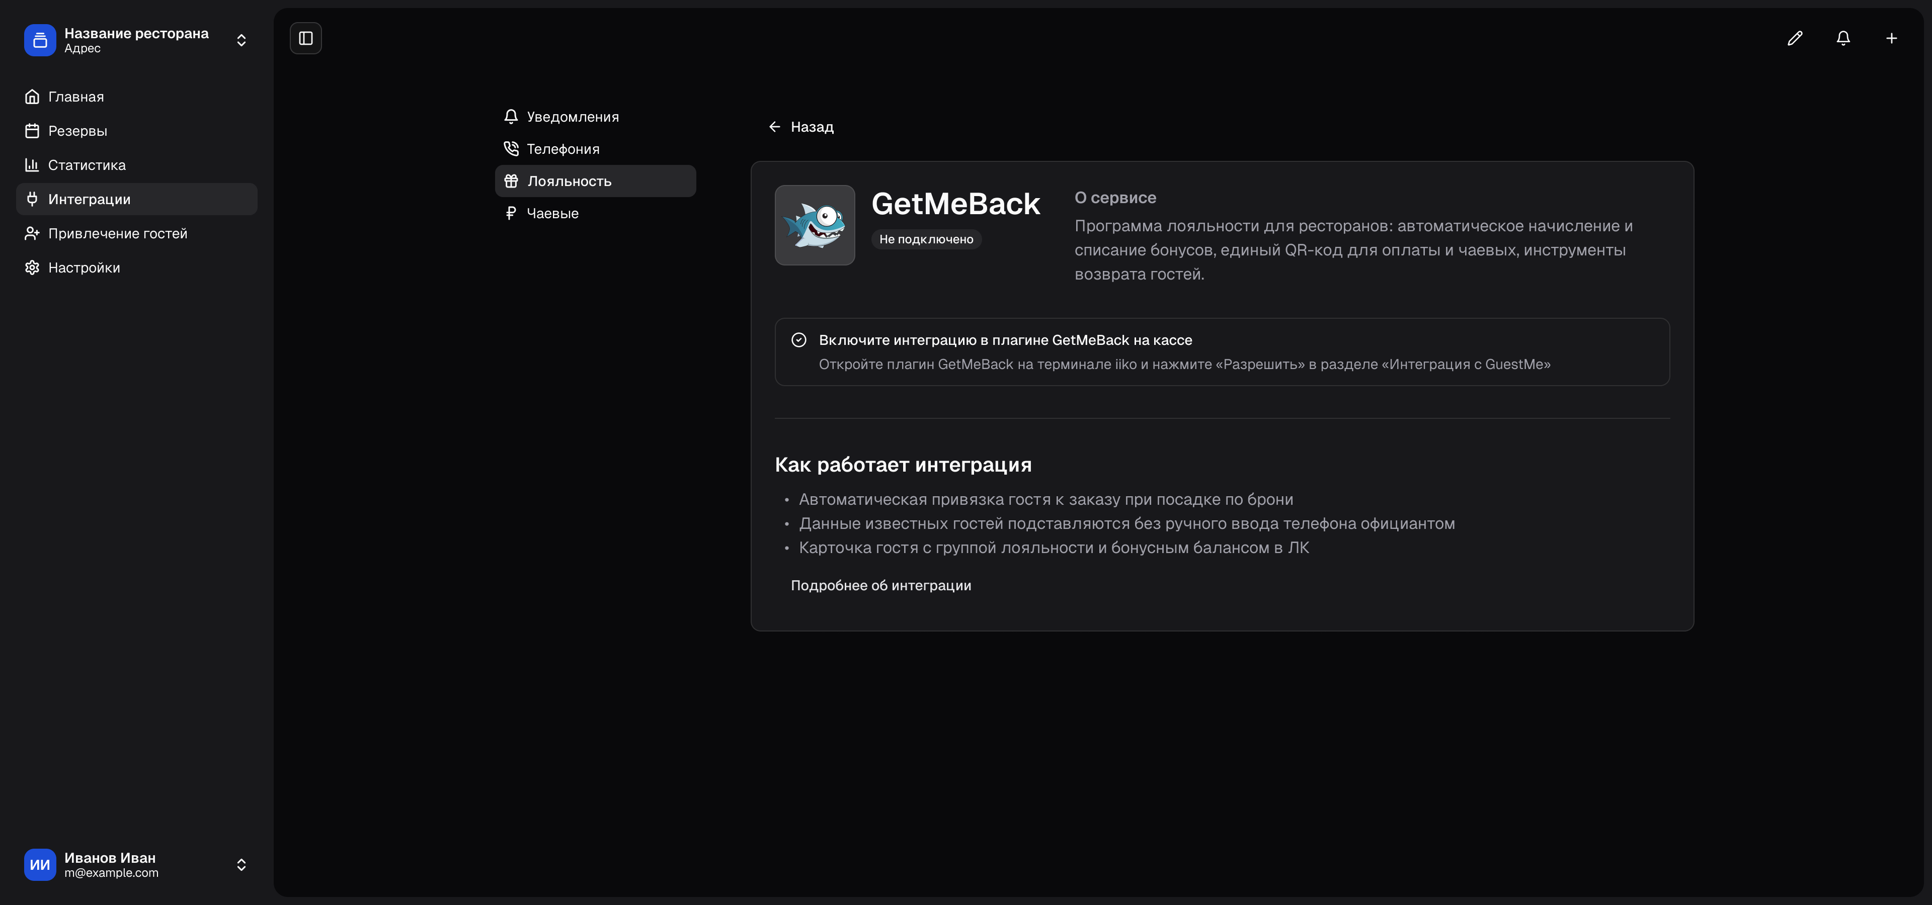Go back with Назад button

click(x=801, y=127)
